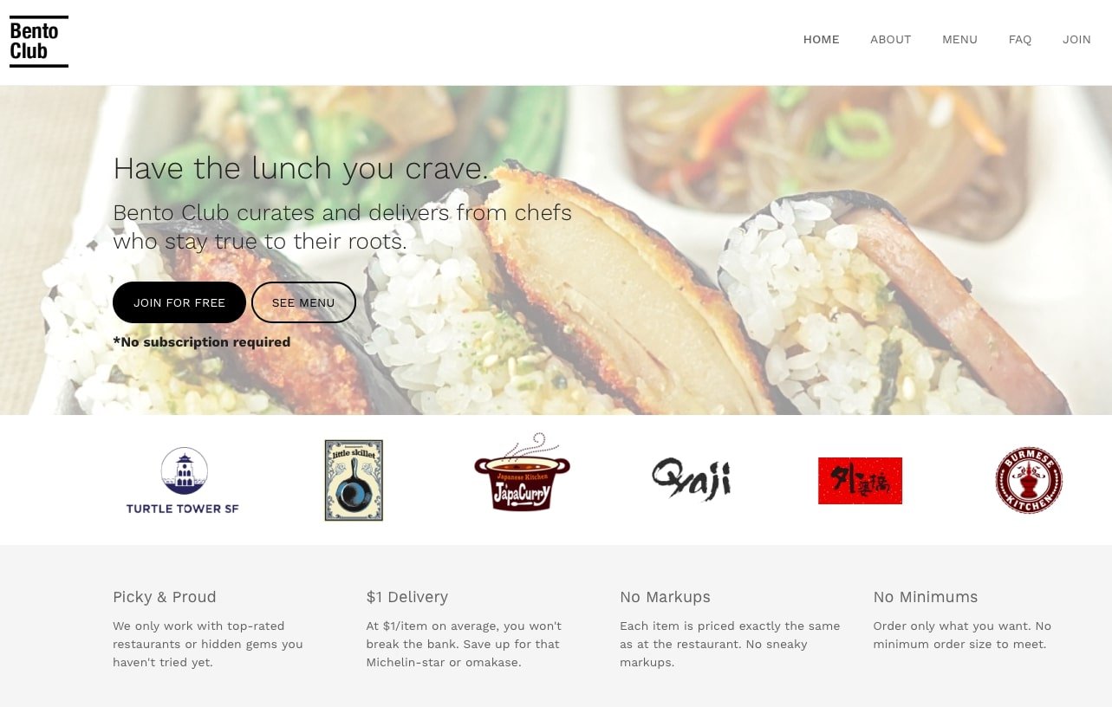Click the Bento Club logo

pos(39,42)
